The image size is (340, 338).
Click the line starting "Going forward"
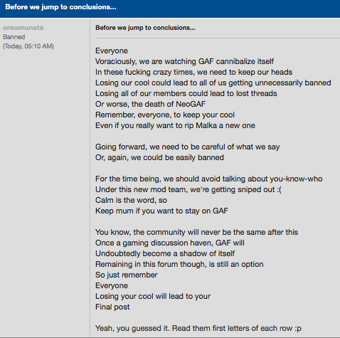click(x=187, y=147)
